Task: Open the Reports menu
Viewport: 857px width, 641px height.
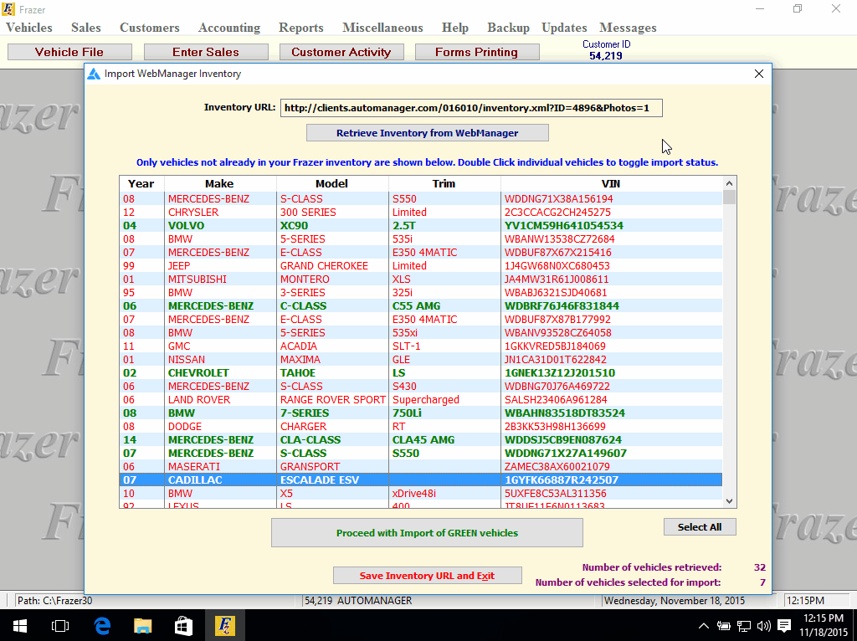Action: (x=300, y=28)
